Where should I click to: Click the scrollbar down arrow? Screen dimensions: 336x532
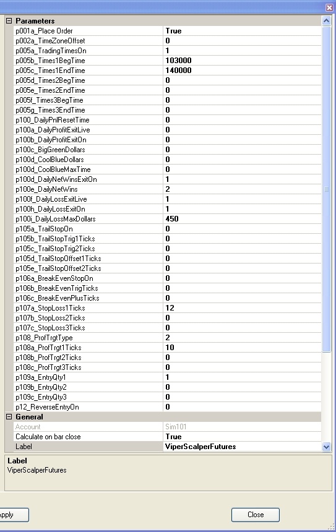click(327, 447)
